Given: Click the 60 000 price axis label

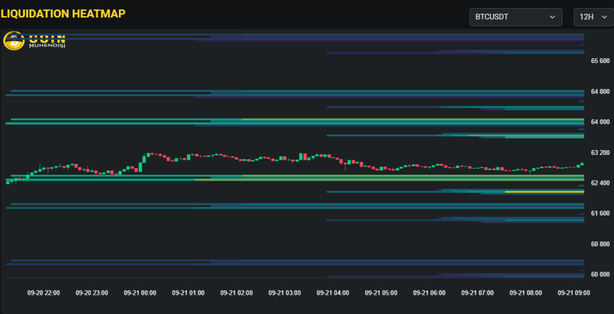Looking at the screenshot, I should coord(600,275).
